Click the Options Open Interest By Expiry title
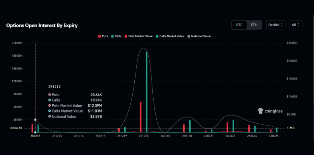 [x=42, y=26]
